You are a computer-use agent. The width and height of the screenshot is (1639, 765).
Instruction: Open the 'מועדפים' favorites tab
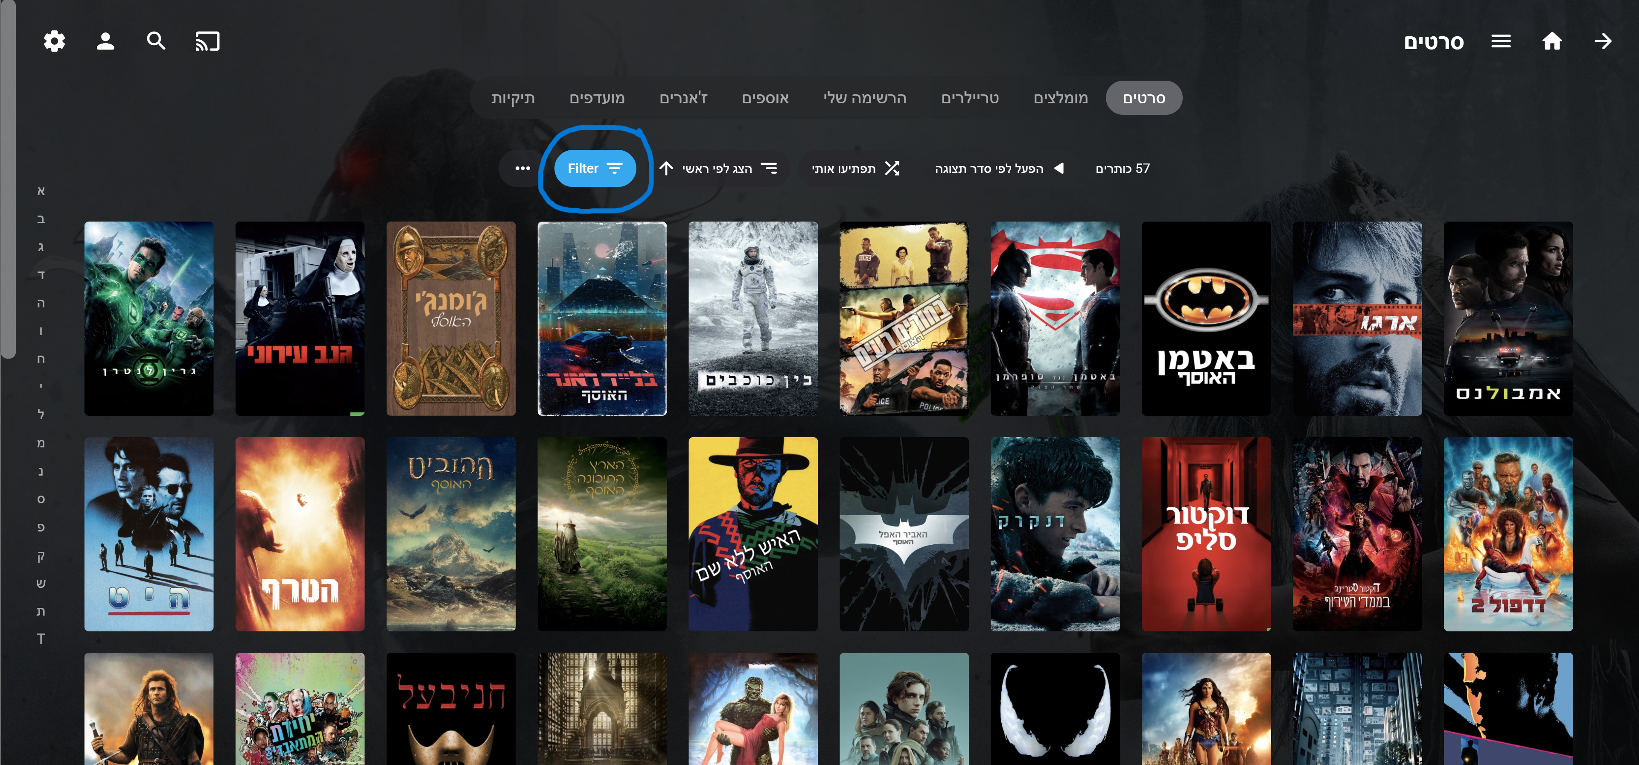[x=597, y=98]
